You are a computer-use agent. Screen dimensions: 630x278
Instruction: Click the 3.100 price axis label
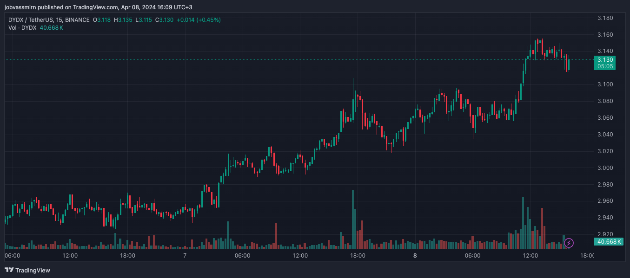[x=605, y=84]
